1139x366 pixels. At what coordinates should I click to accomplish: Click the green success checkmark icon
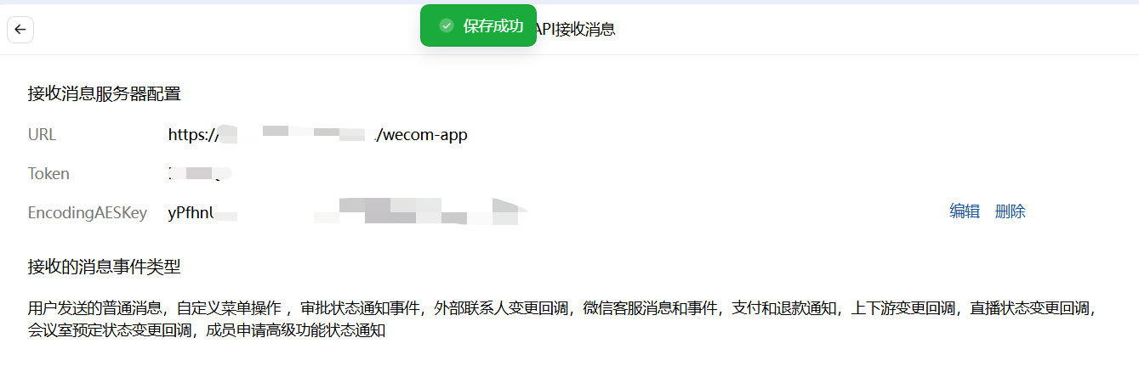[447, 25]
